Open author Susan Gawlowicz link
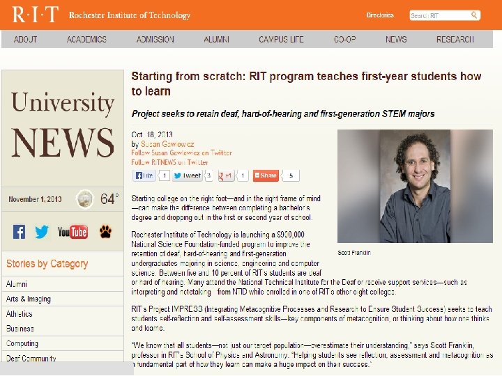The image size is (502, 376). pyautogui.click(x=167, y=144)
